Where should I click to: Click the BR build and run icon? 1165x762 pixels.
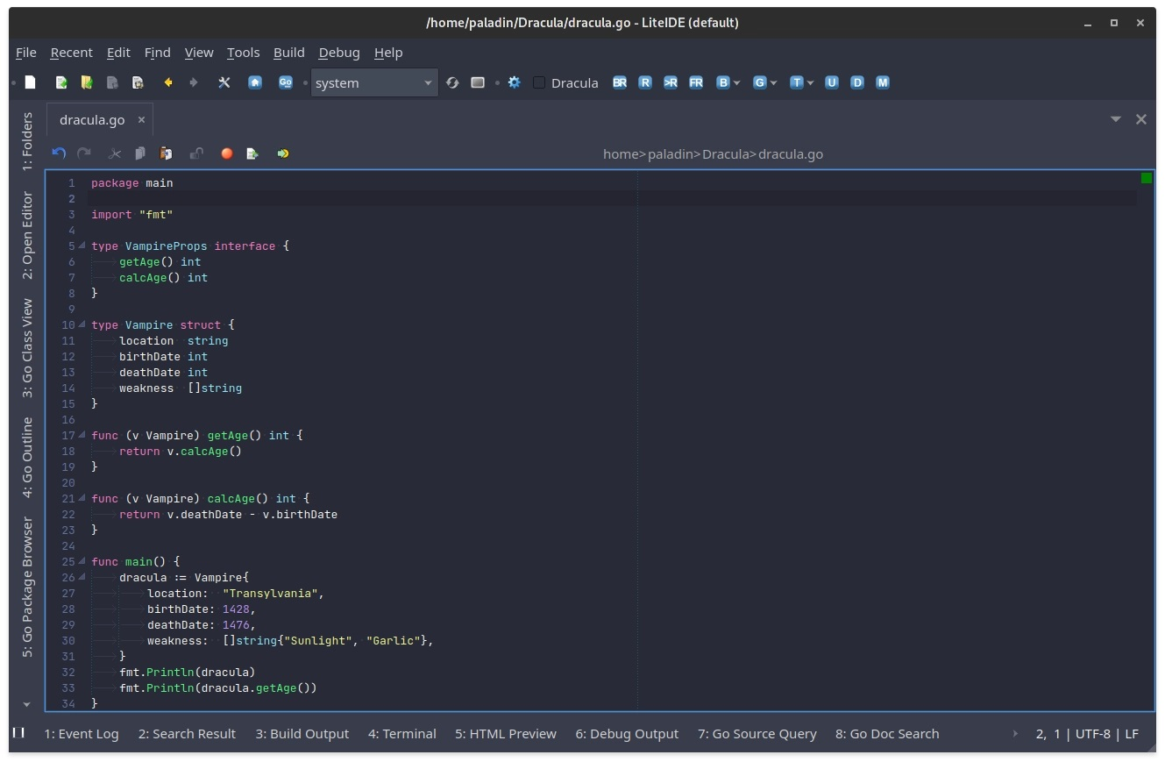[620, 82]
